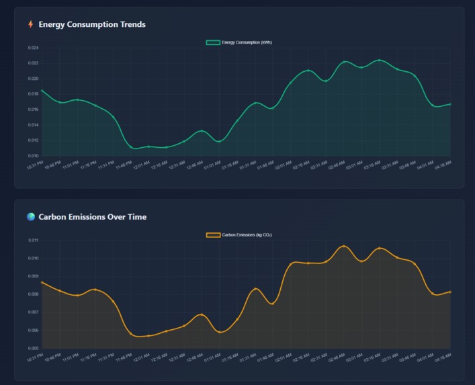Click the 01:01 AM label under the energy chart

212,165
